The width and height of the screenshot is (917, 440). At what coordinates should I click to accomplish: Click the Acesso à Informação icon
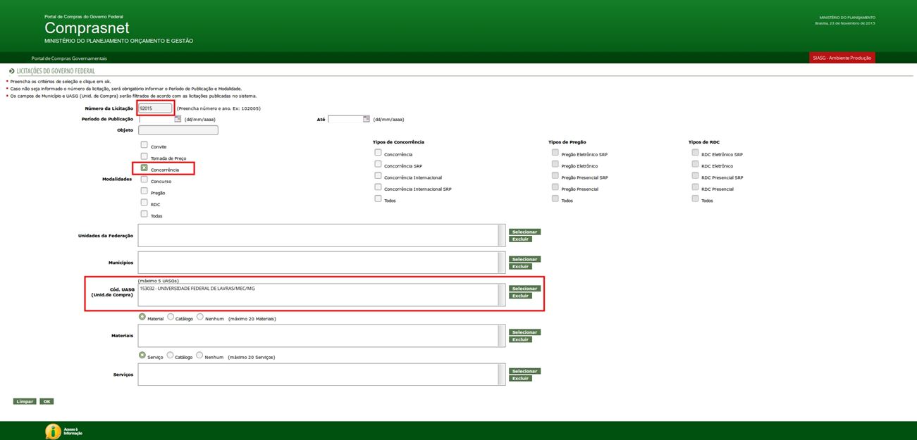(x=53, y=431)
